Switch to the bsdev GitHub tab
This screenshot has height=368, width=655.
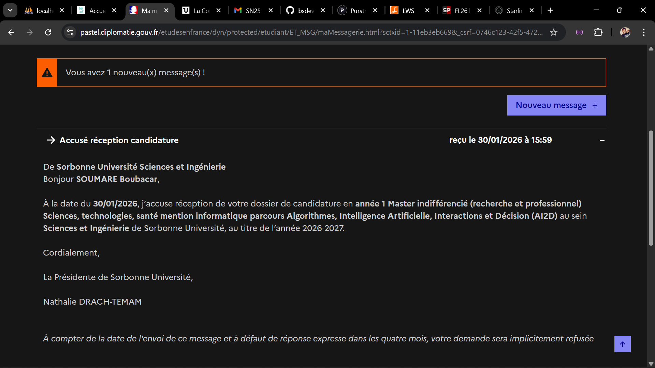305,11
